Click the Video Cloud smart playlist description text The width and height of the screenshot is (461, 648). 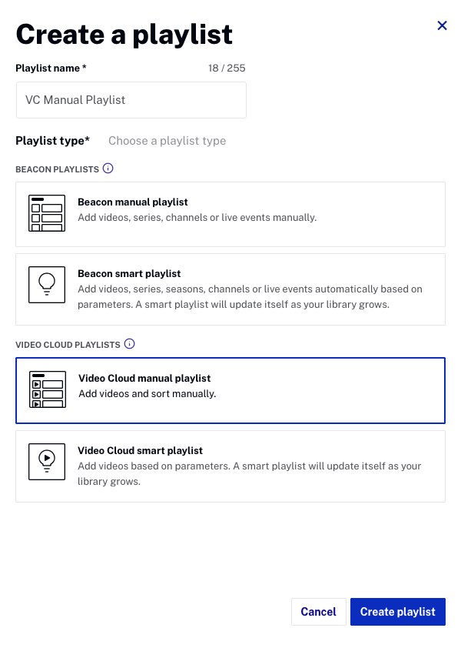(x=249, y=473)
